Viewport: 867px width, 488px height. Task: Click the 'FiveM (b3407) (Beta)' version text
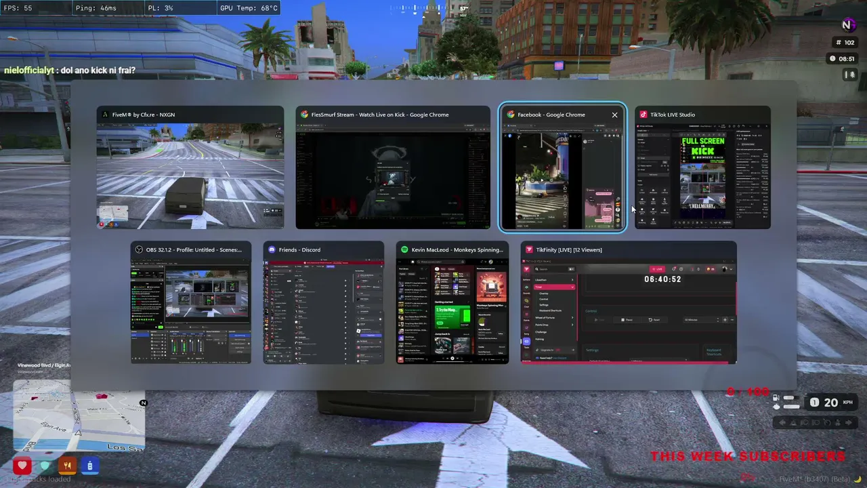tap(815, 479)
